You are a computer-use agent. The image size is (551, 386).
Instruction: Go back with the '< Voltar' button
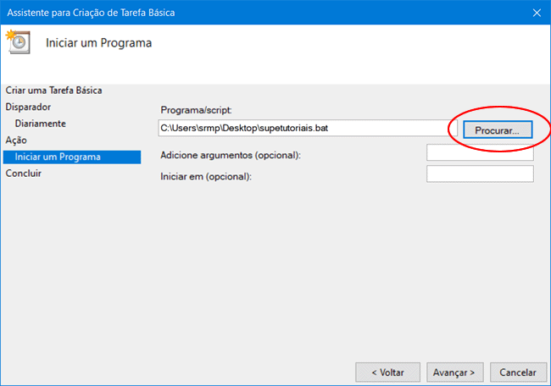point(387,372)
